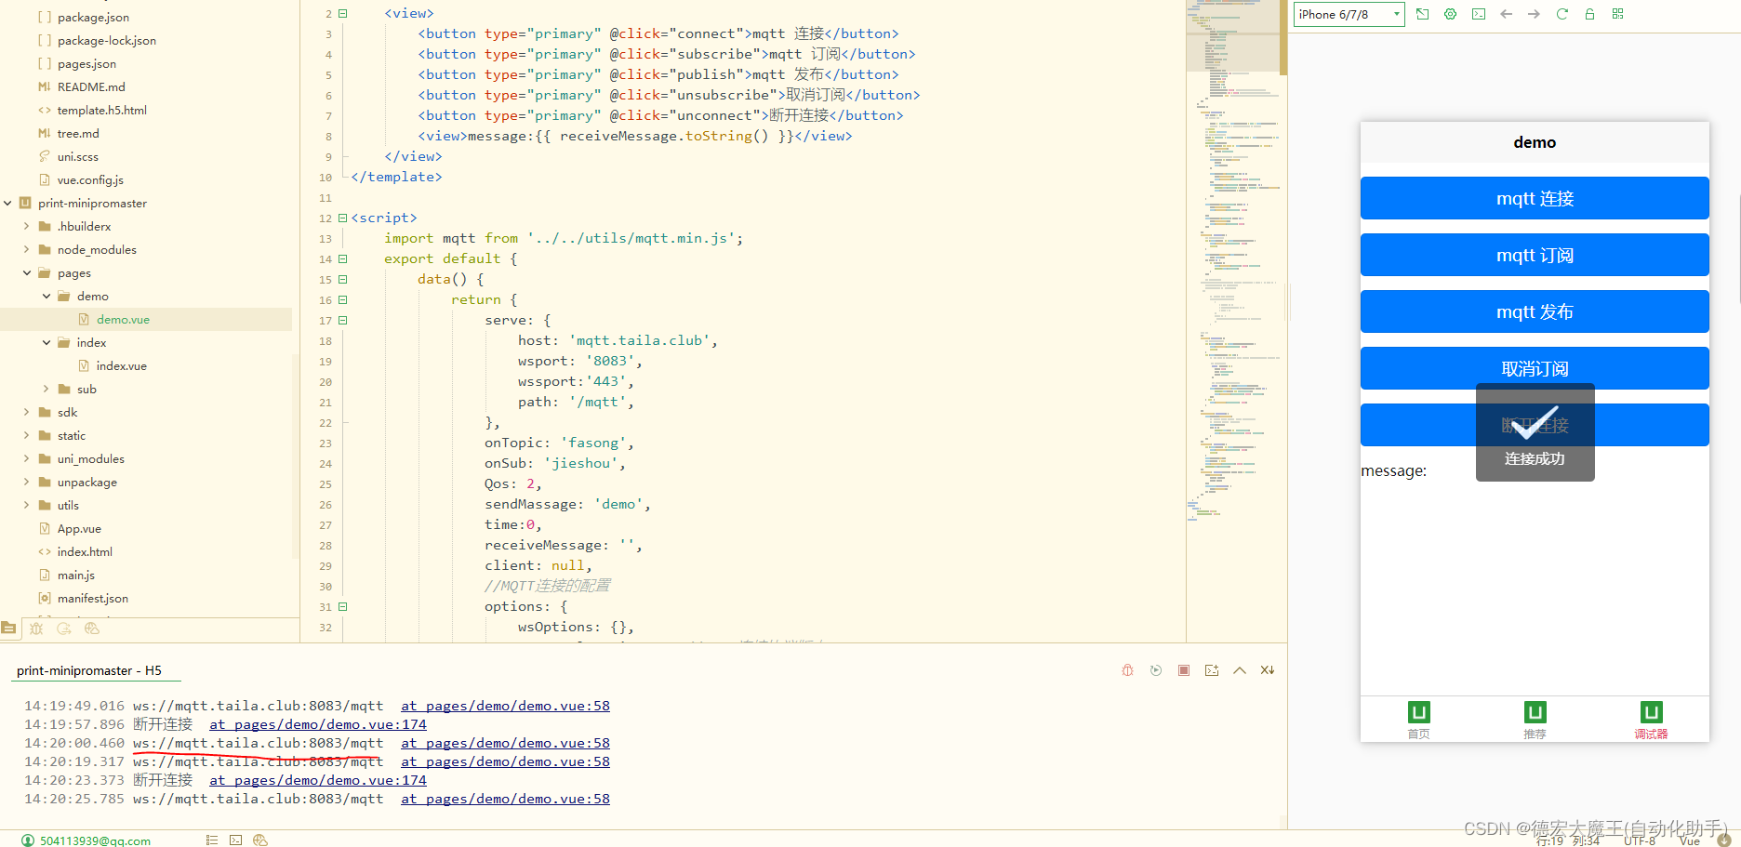
Task: Collapse the pages folder
Action: pyautogui.click(x=27, y=272)
